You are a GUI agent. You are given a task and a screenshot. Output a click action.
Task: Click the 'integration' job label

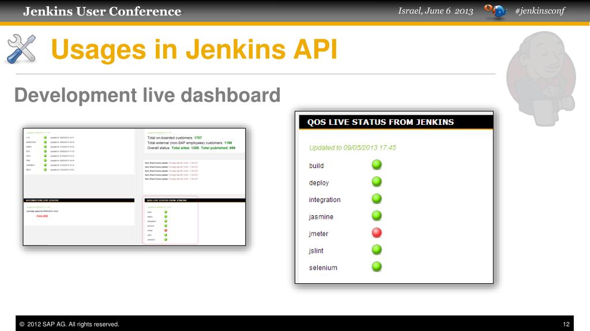coord(325,200)
